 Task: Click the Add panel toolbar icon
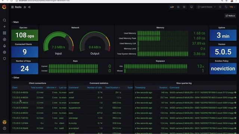click(x=172, y=7)
